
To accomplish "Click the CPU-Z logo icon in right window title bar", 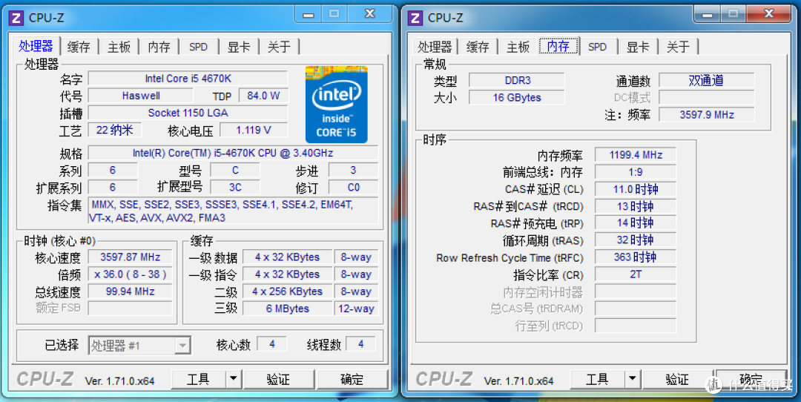I will pos(416,18).
